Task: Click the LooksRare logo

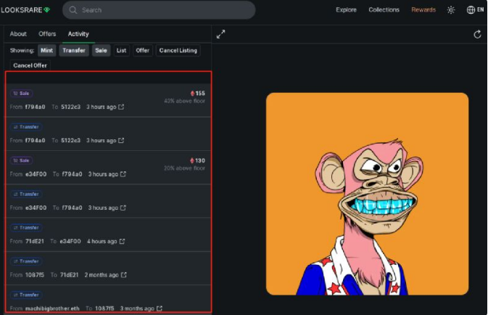Action: (25, 10)
